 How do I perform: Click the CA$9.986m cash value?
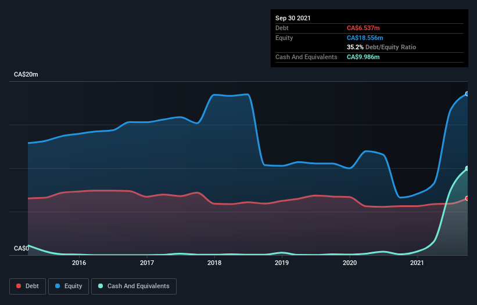(x=363, y=57)
